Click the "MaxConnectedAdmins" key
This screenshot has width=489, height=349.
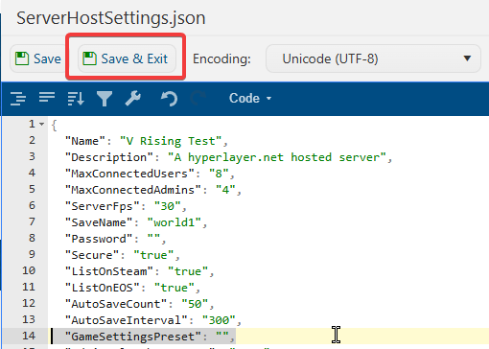(133, 190)
